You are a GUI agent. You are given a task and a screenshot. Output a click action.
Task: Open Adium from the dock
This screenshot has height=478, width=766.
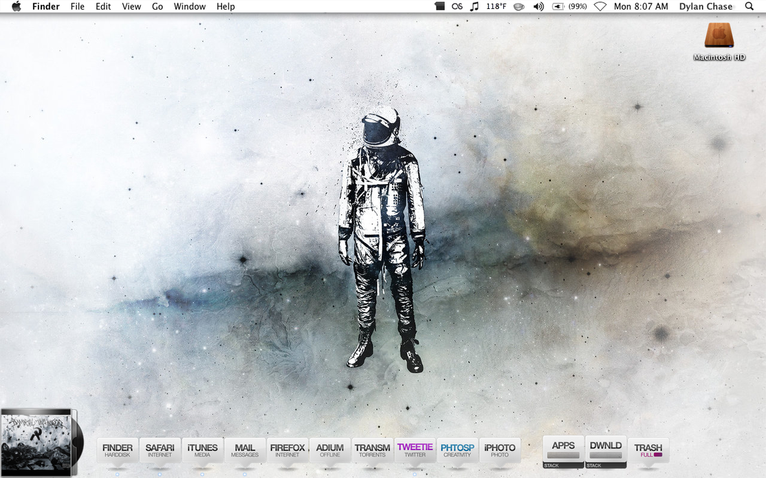click(x=330, y=450)
